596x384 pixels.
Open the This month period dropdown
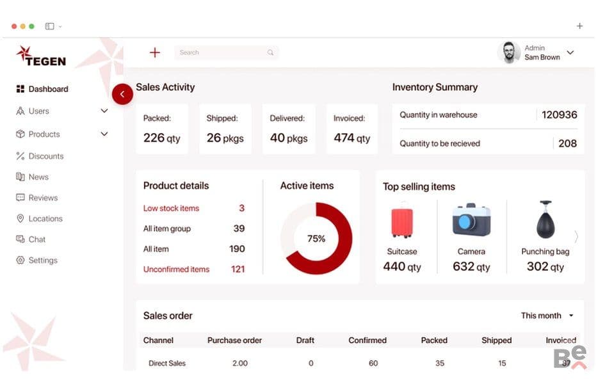coord(547,316)
